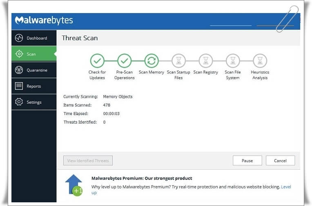The width and height of the screenshot is (312, 206).
Task: Click the Scan target icon in sidebar
Action: (x=19, y=54)
